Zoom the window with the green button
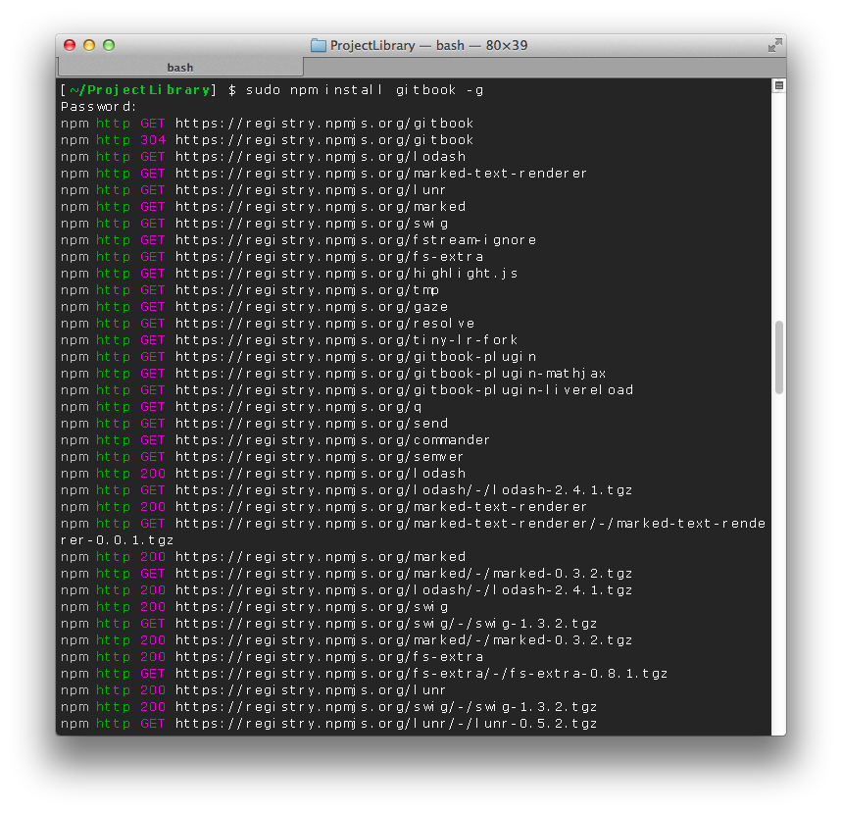Screen dimensions: 842x813 pyautogui.click(x=109, y=45)
